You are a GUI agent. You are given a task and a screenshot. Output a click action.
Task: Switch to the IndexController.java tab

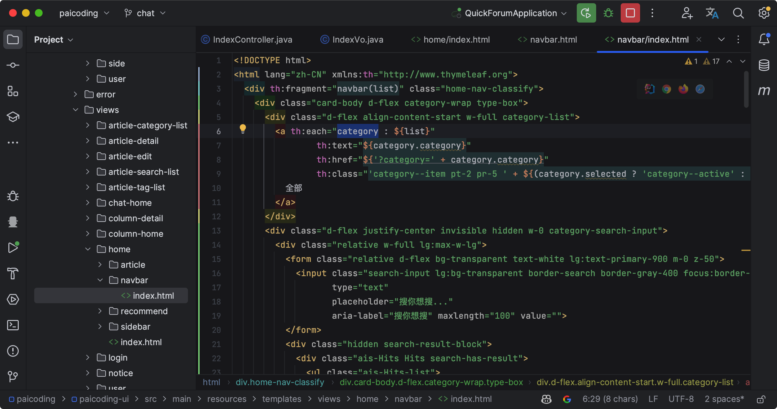tap(252, 40)
